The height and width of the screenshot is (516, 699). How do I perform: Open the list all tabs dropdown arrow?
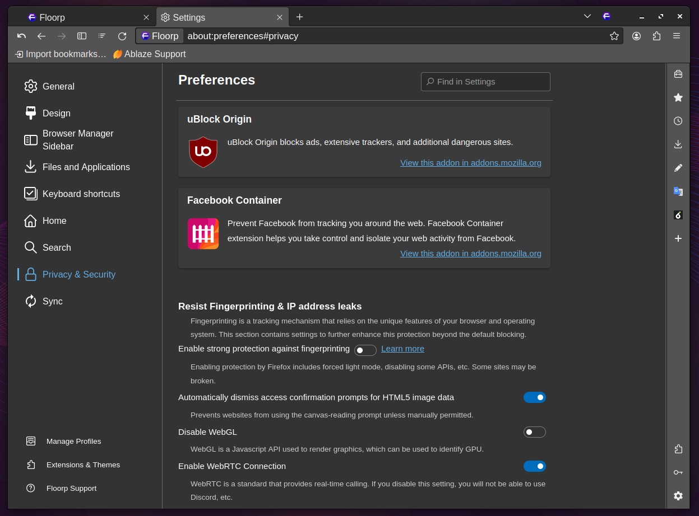pyautogui.click(x=587, y=17)
